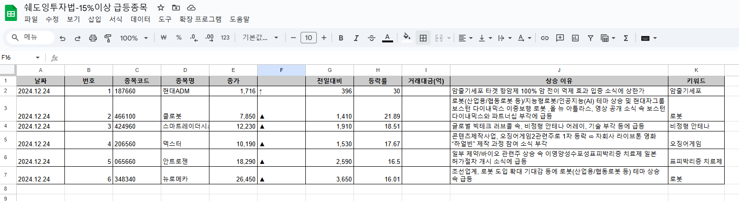Move document to folder icon
This screenshot has height=201, width=739.
pos(176,8)
